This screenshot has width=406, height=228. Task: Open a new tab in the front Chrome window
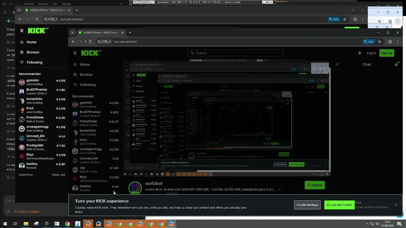coord(130,32)
